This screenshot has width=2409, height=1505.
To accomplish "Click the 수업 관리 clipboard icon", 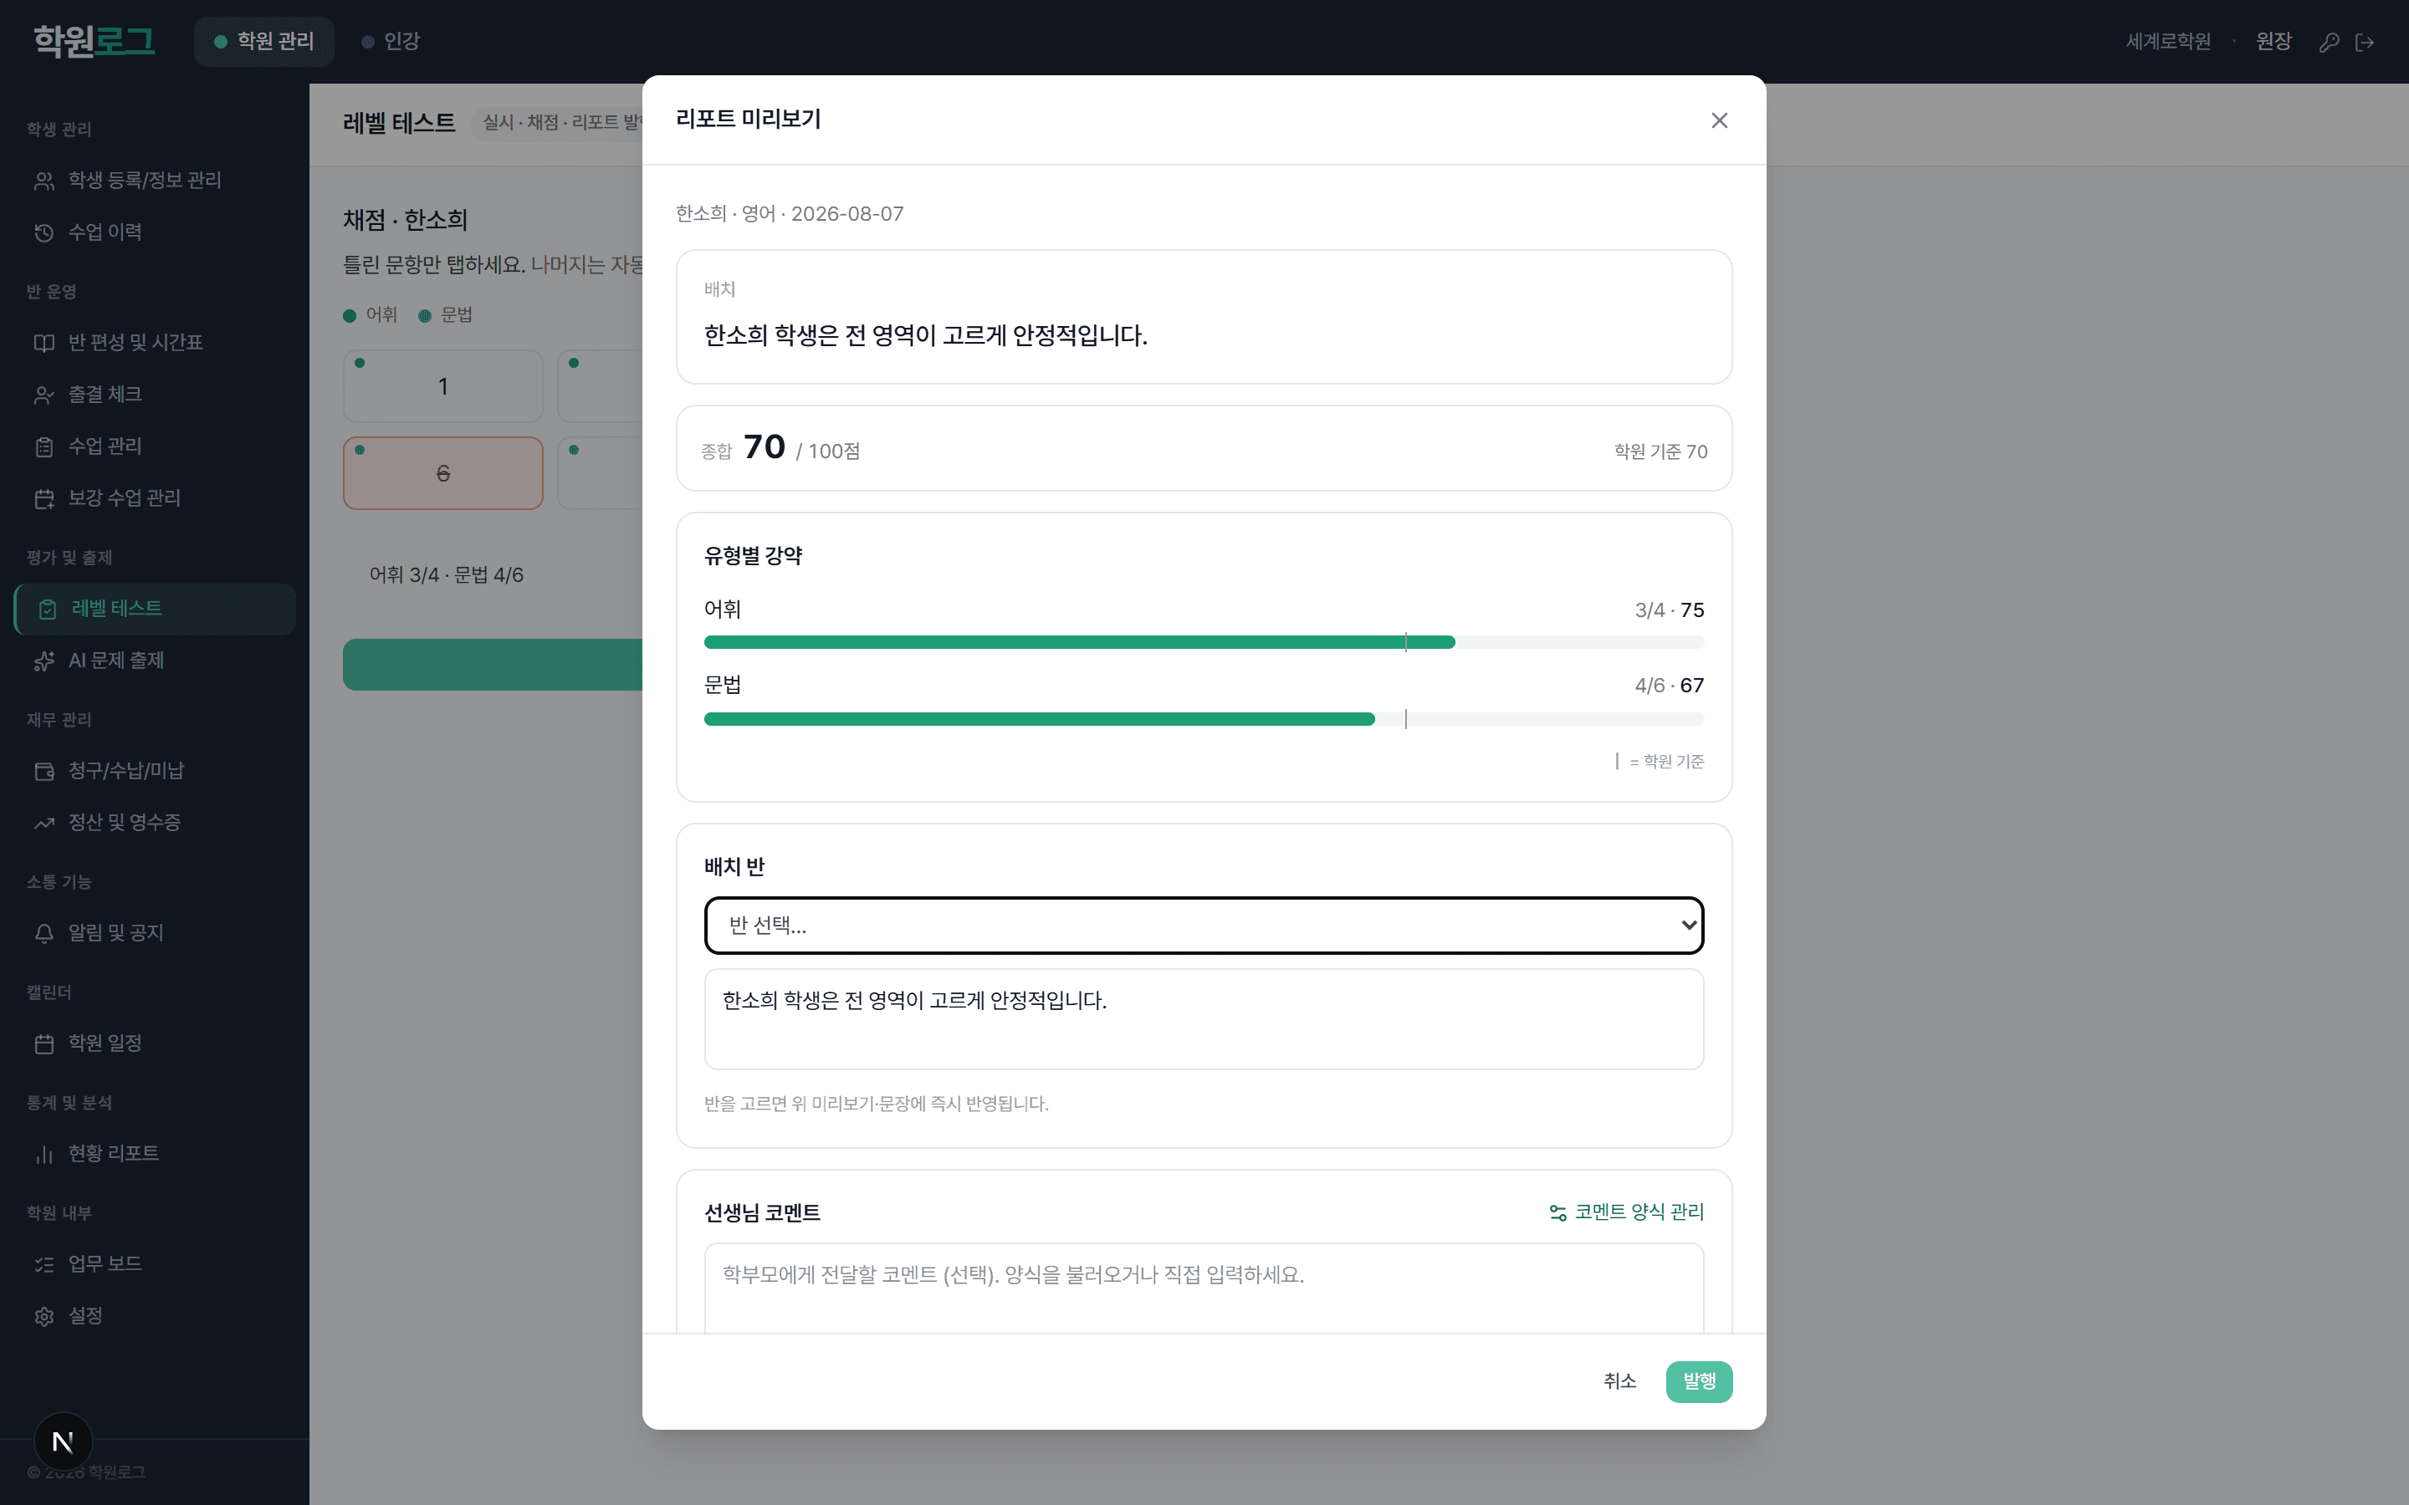I will [43, 446].
